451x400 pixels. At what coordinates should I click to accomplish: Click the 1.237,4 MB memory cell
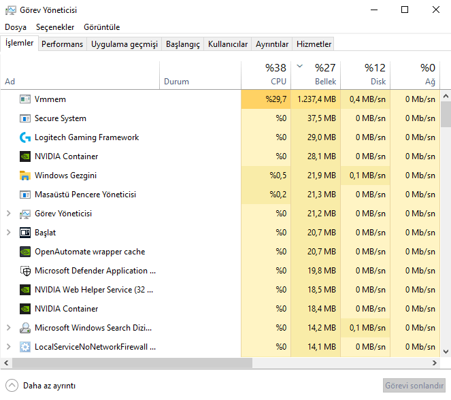[316, 99]
